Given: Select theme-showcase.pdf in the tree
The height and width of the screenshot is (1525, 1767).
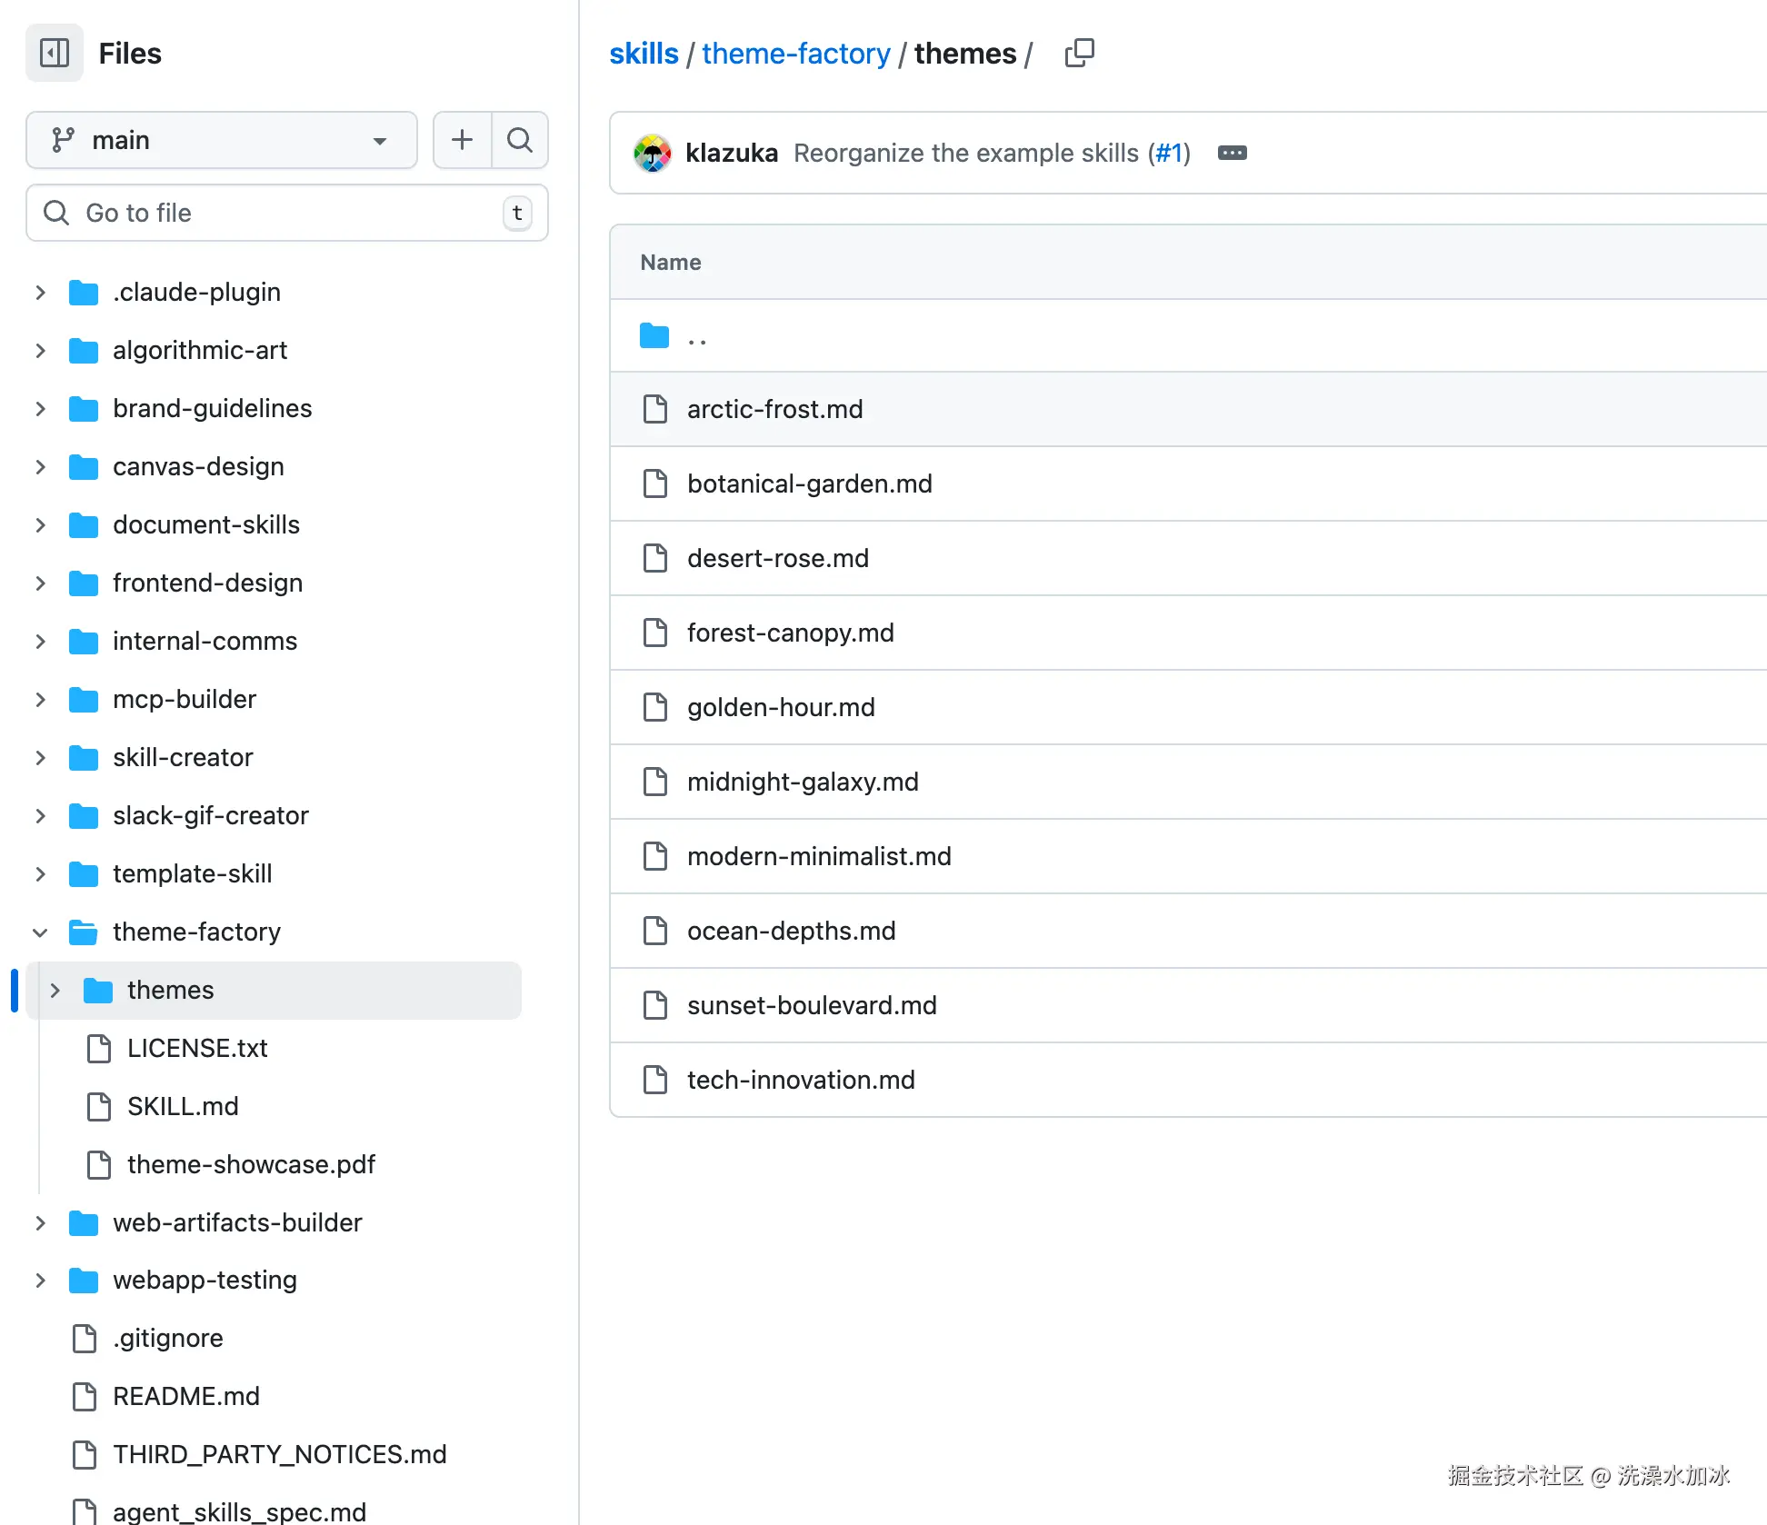Looking at the screenshot, I should pyautogui.click(x=251, y=1164).
